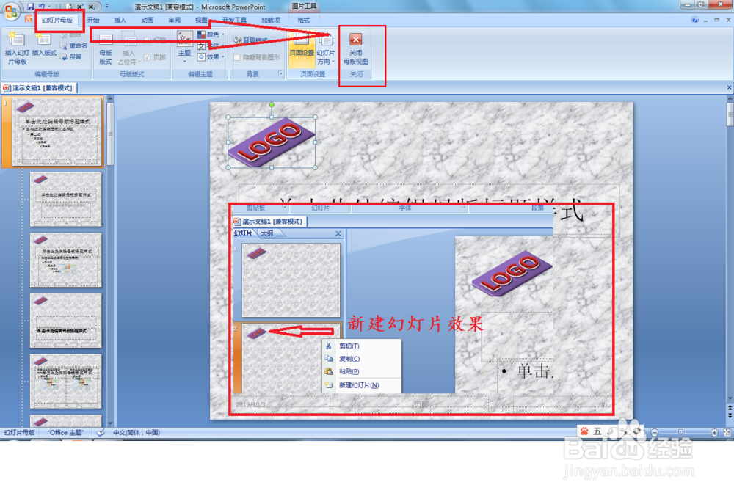
Task: Open Themes (主题) gallery
Action: [184, 47]
